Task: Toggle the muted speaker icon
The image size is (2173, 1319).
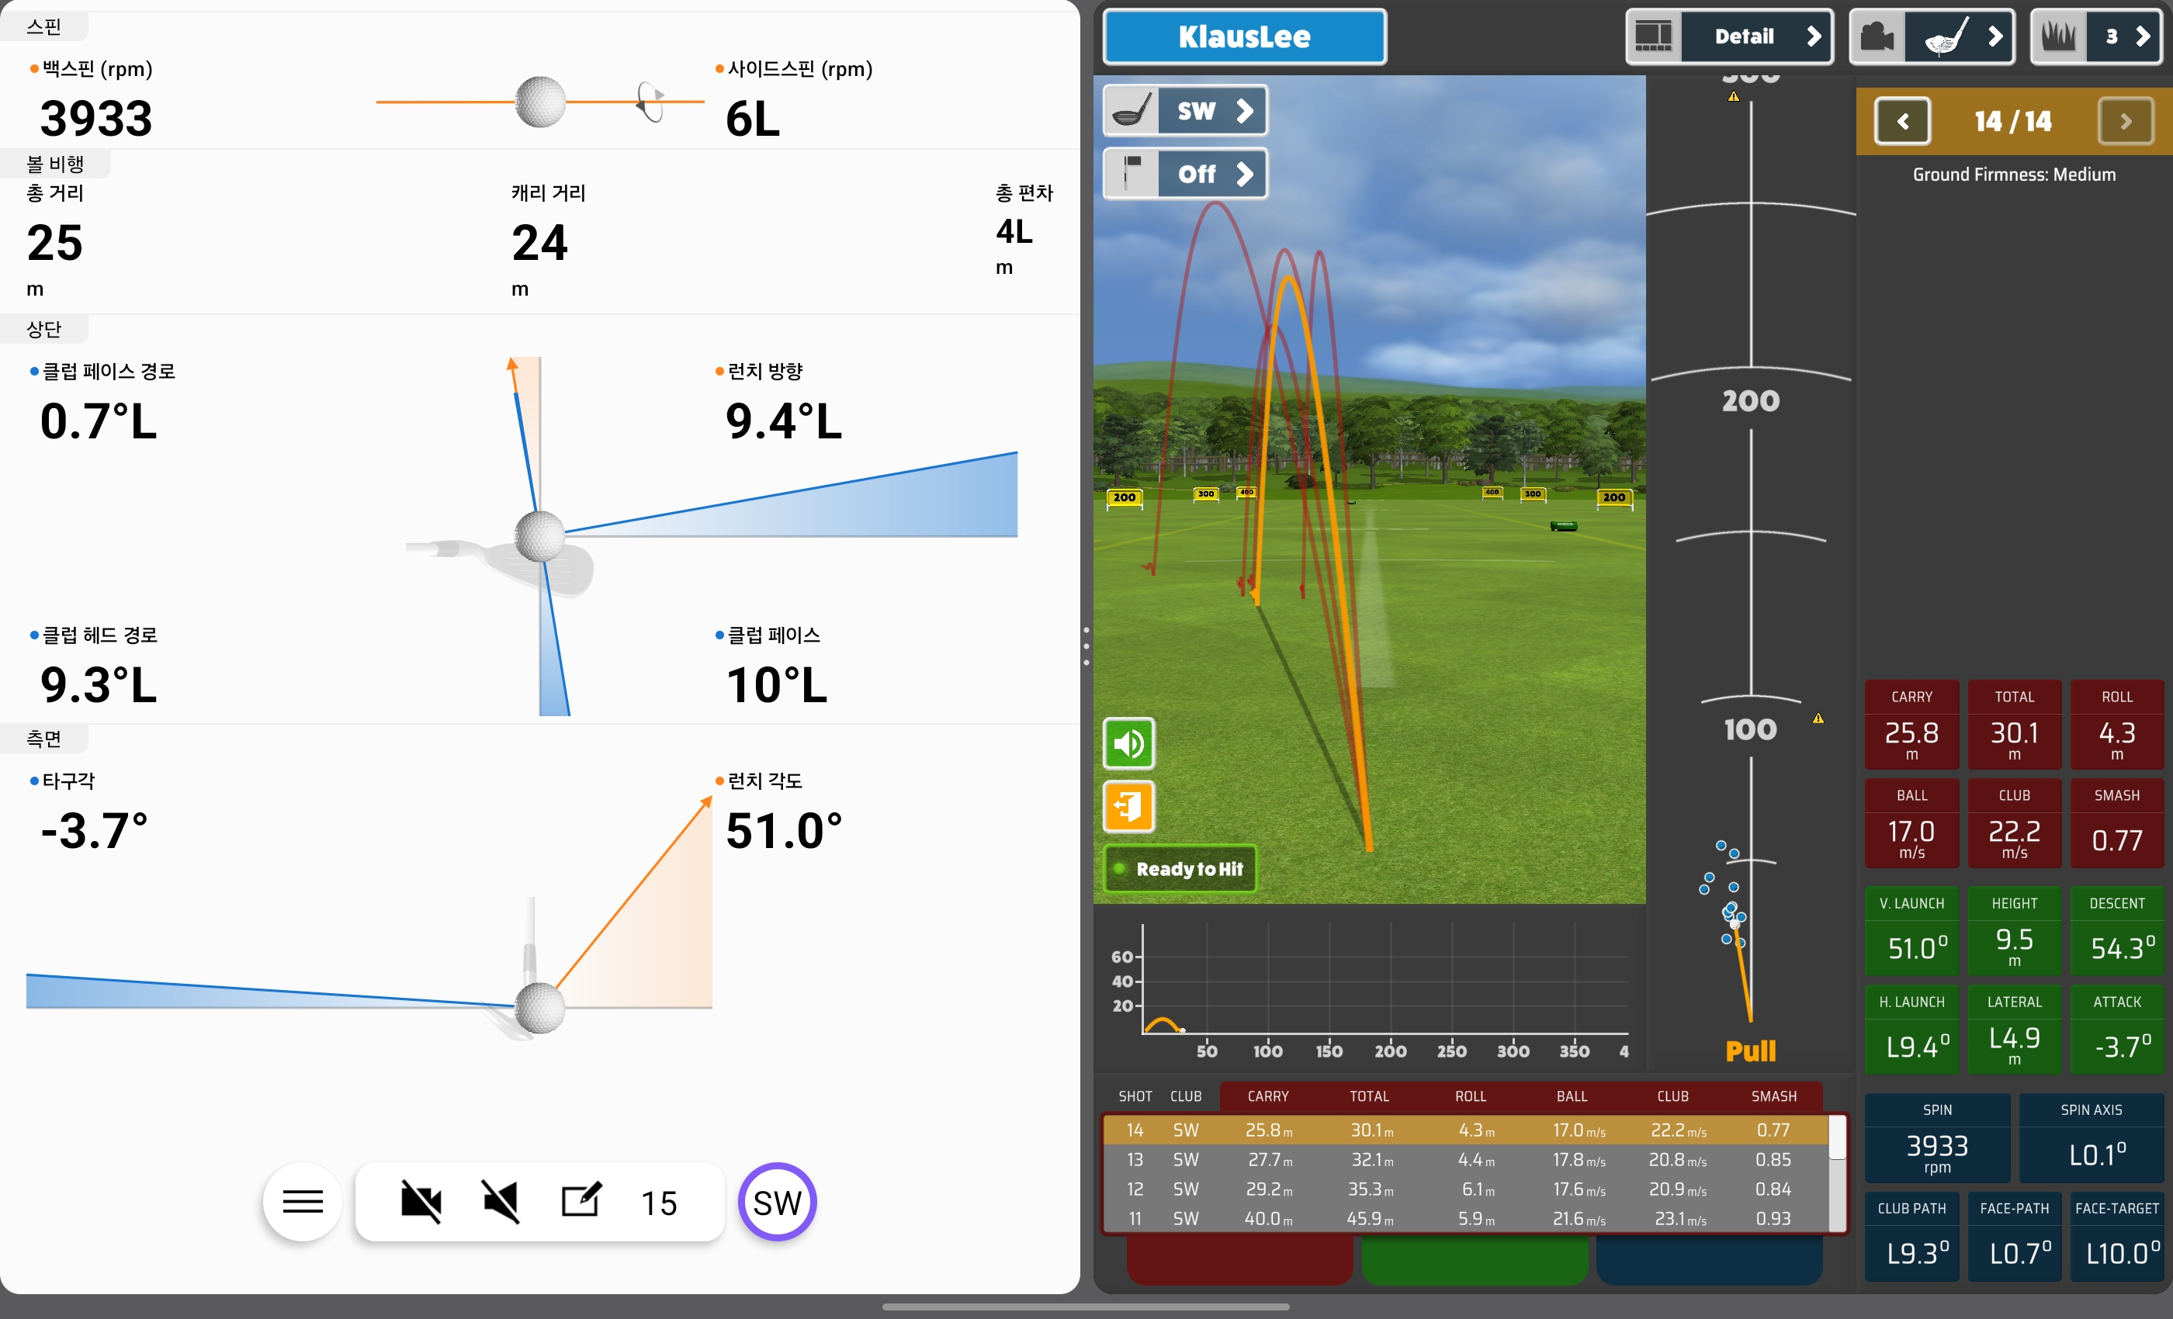Action: pos(501,1202)
